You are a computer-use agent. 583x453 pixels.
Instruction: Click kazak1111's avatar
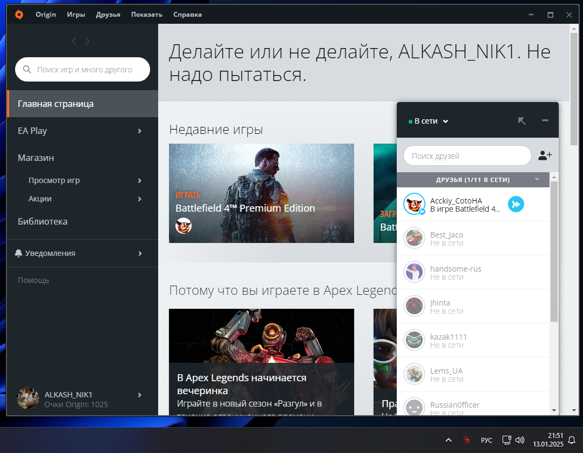coord(414,340)
